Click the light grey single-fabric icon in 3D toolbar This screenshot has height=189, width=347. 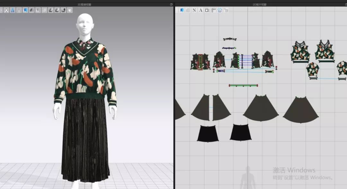[38, 10]
